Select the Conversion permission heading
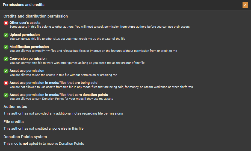 coord(28,59)
